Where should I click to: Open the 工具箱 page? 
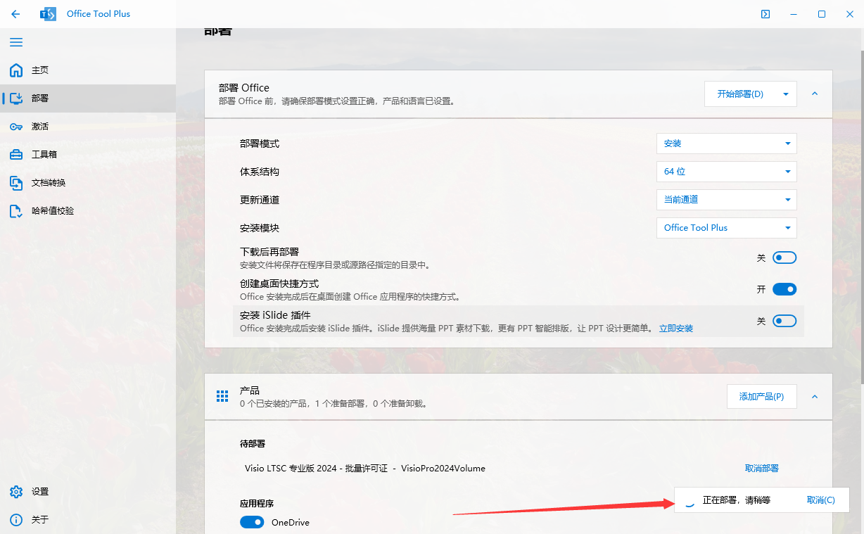88,155
